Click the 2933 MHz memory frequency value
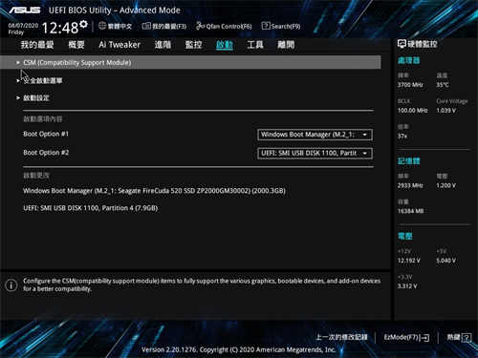The width and height of the screenshot is (478, 358). [x=410, y=185]
